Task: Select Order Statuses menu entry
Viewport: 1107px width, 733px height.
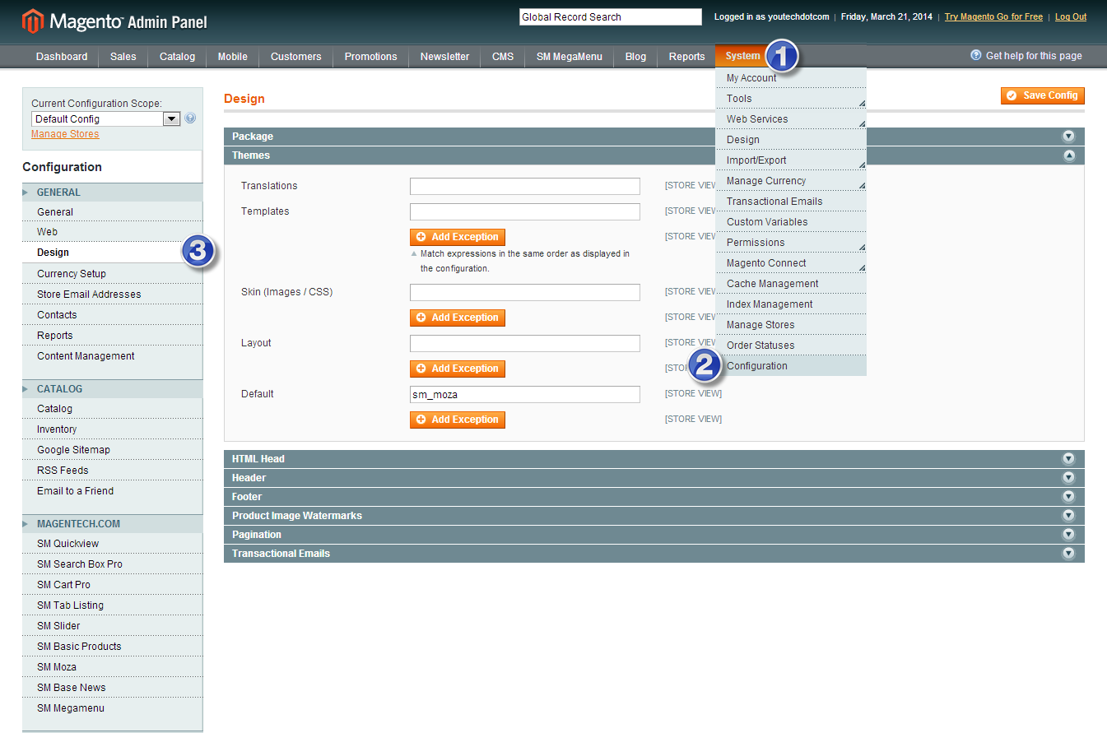Action: pos(791,346)
